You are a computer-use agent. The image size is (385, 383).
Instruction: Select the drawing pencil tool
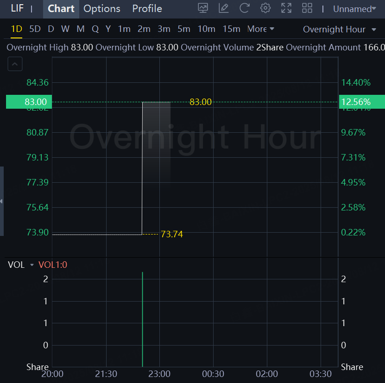pos(224,8)
